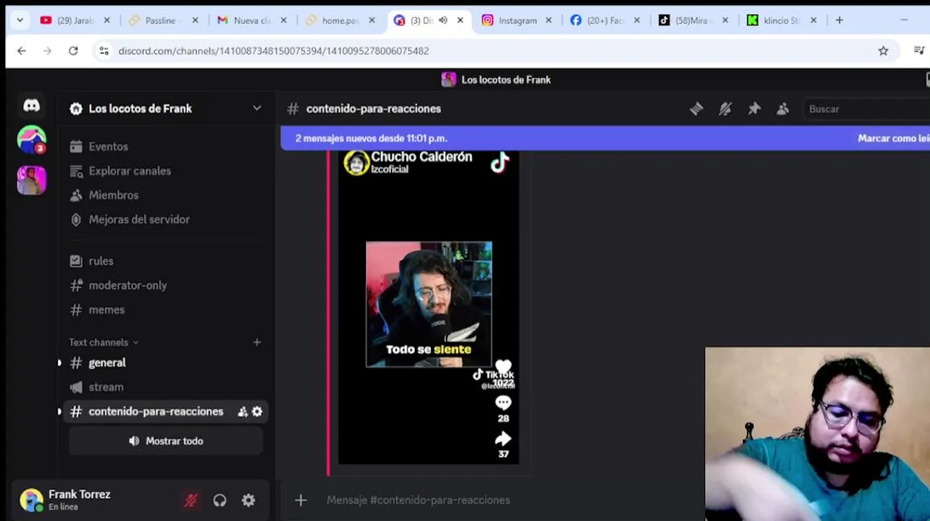Screen dimensions: 930x521
Task: Create invite icon on contenido-para-reacciones
Action: (243, 412)
